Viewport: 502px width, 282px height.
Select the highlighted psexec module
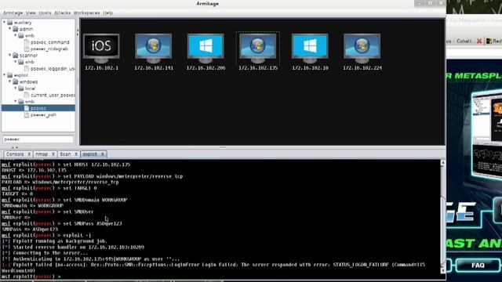tap(38, 108)
